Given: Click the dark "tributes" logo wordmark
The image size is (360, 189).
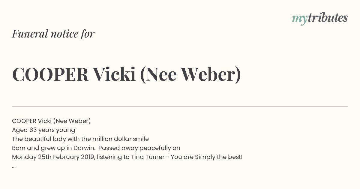Looking at the screenshot, I should [x=328, y=18].
